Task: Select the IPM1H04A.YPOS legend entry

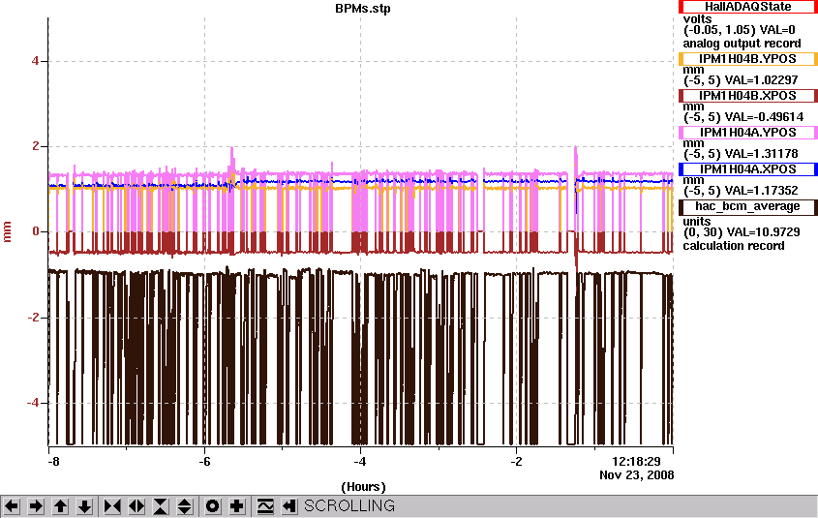Action: click(x=747, y=133)
